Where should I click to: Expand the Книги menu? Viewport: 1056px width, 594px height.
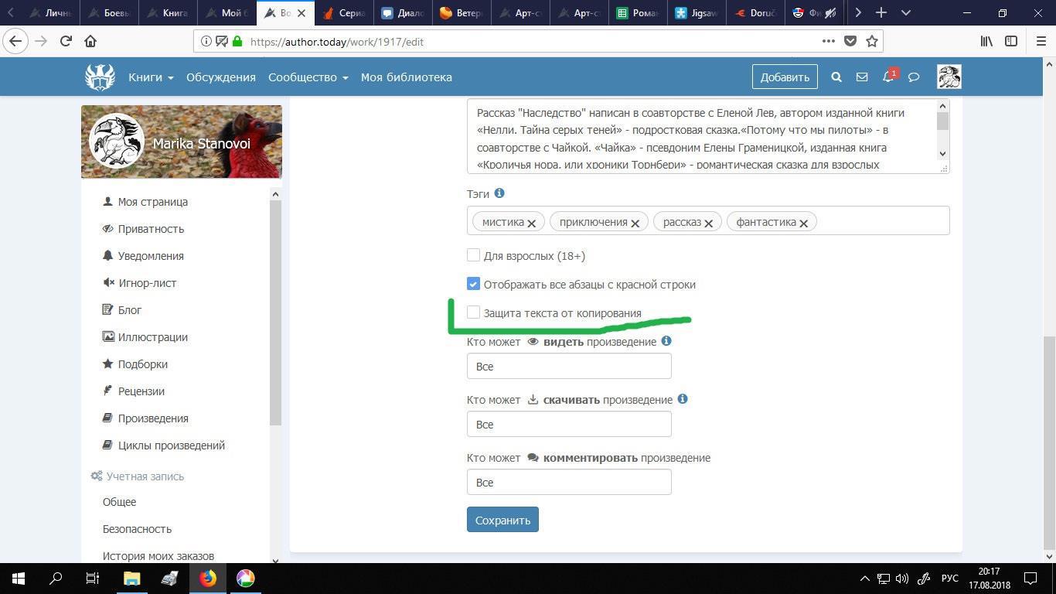point(151,77)
